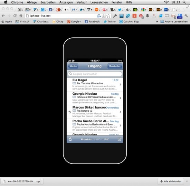Open the Chrome wrench settings menu
Viewport: 190px width, 186px height.
pyautogui.click(x=186, y=16)
